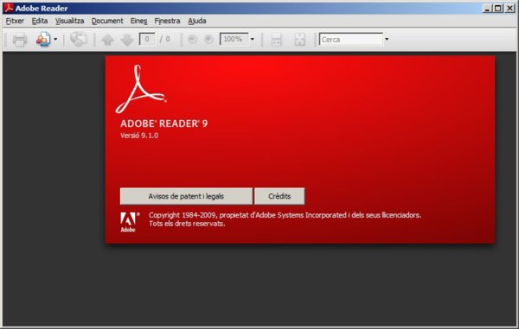
Task: Click the Acrobat swirl logo on splash
Action: coord(140,89)
